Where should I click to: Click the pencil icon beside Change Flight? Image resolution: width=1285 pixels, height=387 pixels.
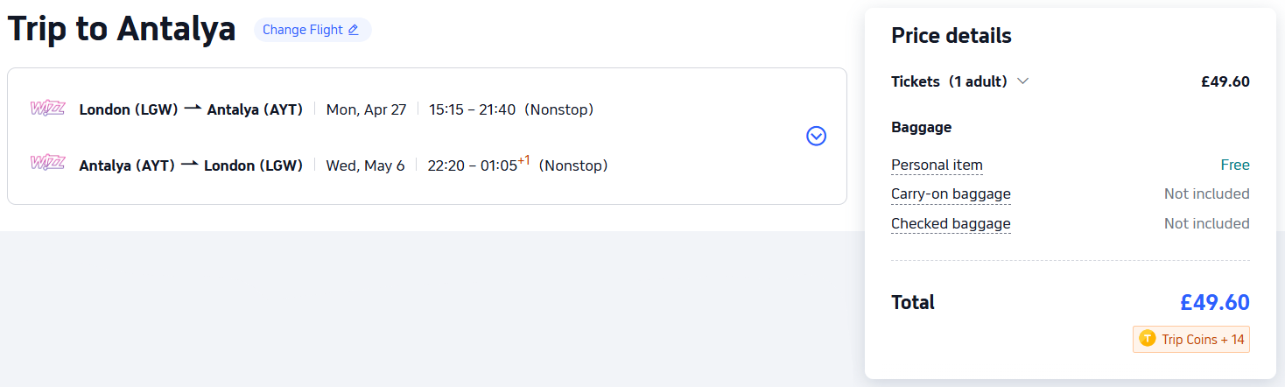354,30
